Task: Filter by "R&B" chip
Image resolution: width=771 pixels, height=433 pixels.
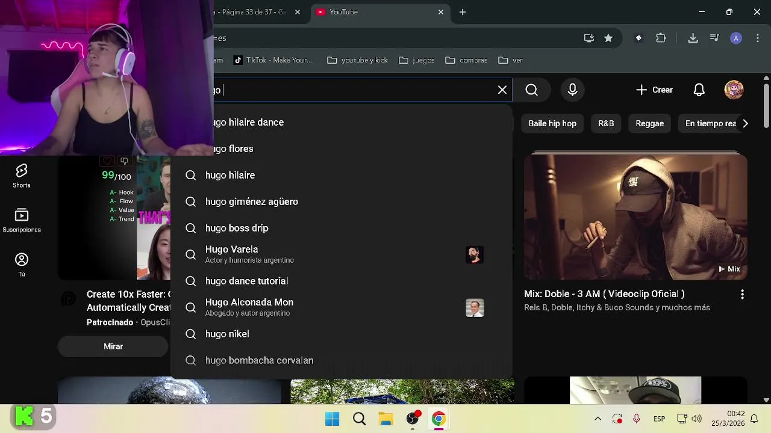Action: click(x=606, y=123)
